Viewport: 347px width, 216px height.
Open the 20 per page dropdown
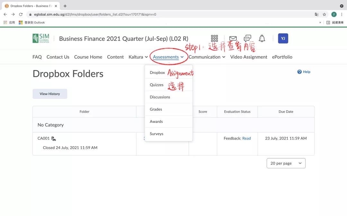[286, 163]
